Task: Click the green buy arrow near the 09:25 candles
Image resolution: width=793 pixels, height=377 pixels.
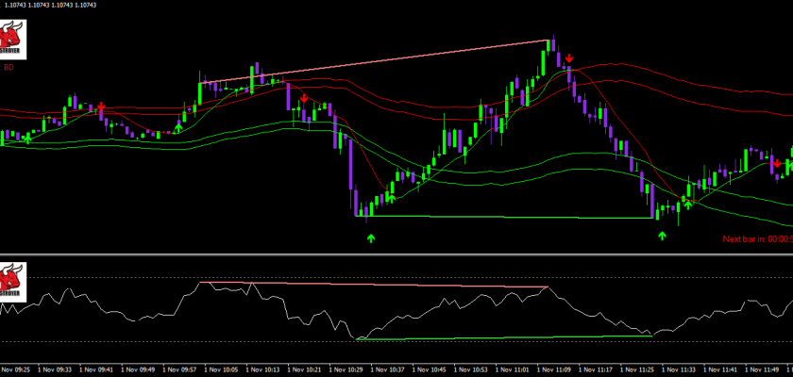Action: 27,138
